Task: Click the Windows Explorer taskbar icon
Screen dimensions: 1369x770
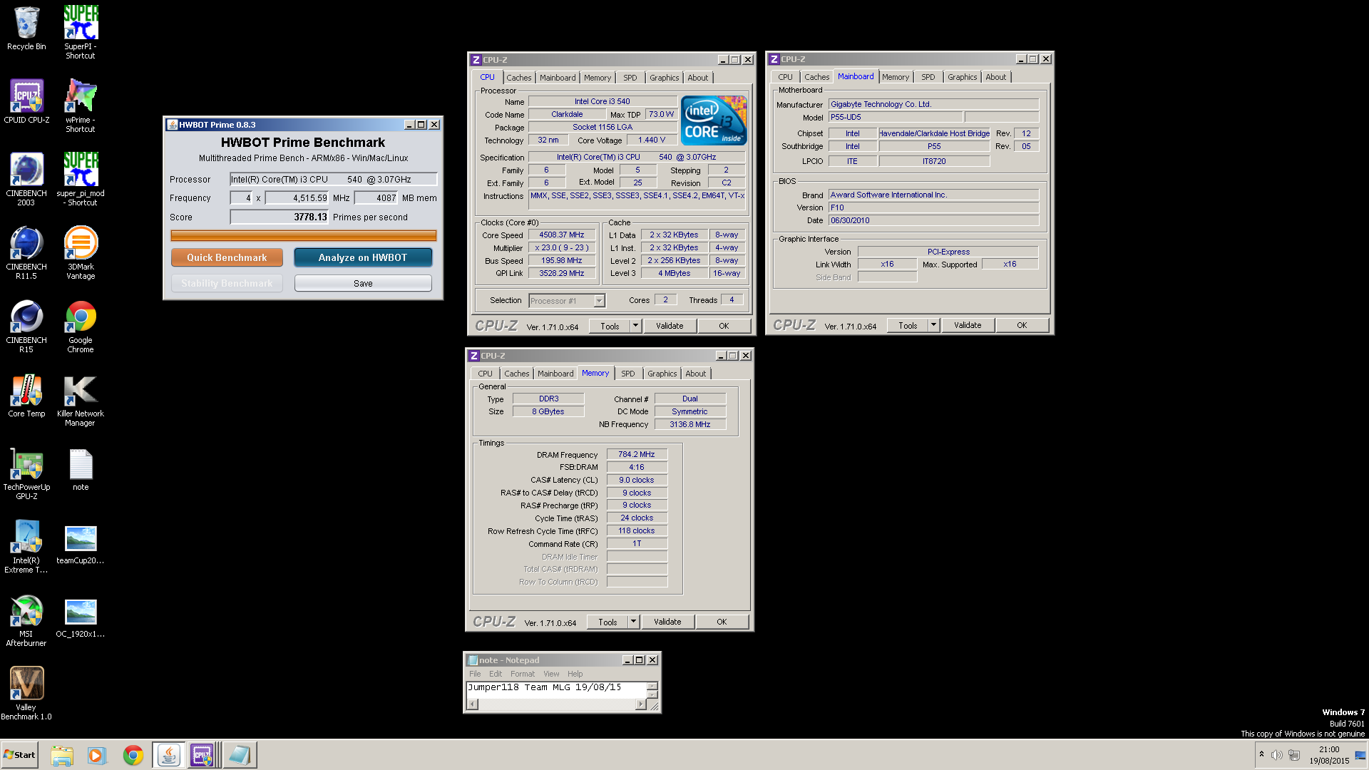Action: tap(62, 755)
